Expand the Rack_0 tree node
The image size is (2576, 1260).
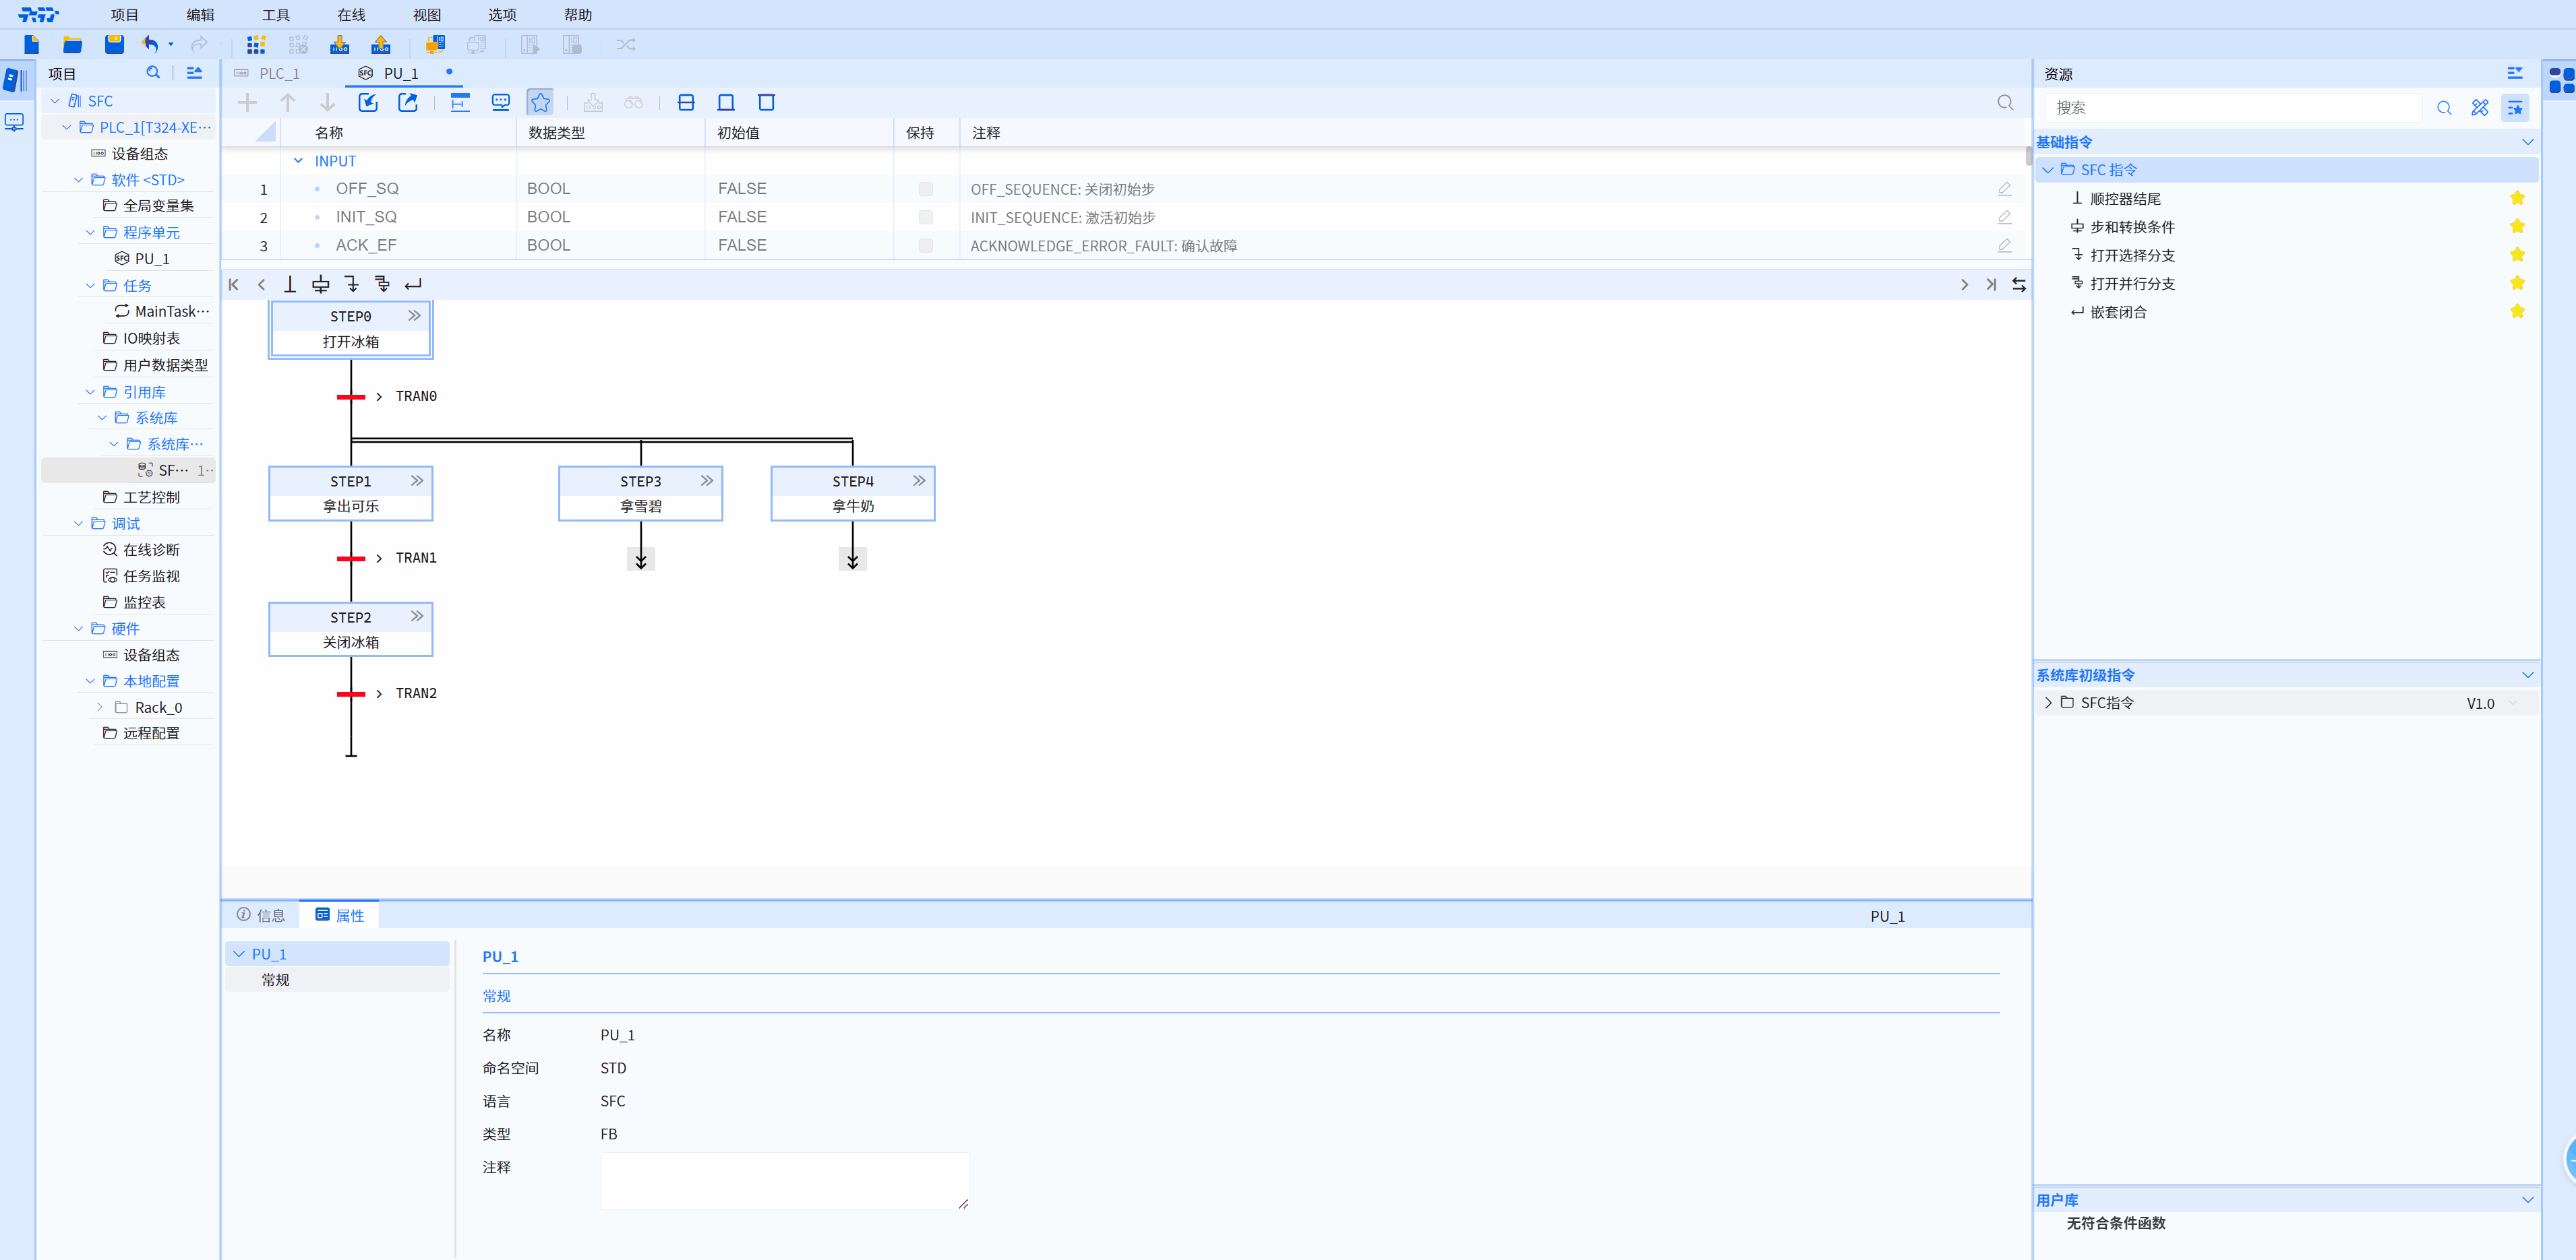coord(100,707)
